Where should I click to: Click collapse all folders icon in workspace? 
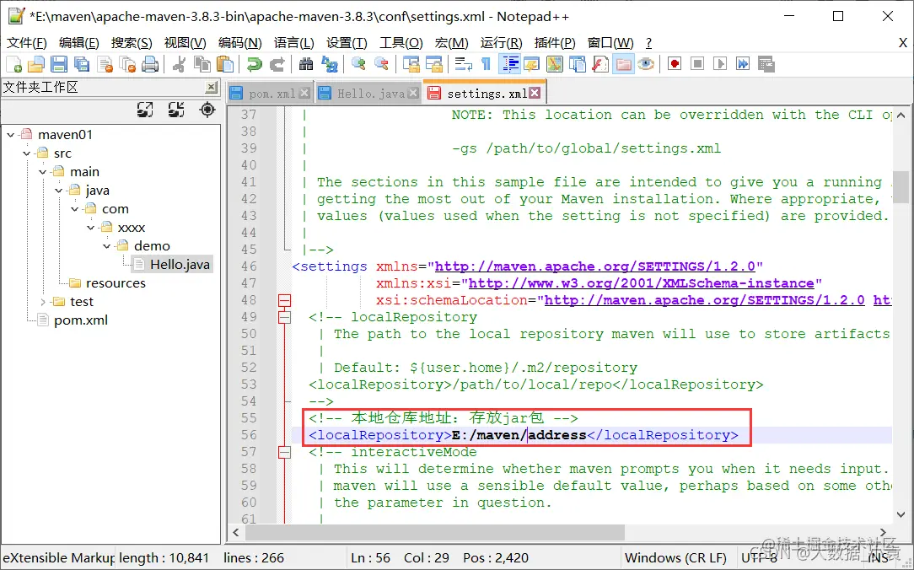tap(176, 110)
